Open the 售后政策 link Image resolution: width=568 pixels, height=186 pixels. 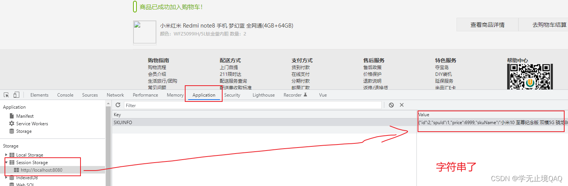click(x=373, y=67)
